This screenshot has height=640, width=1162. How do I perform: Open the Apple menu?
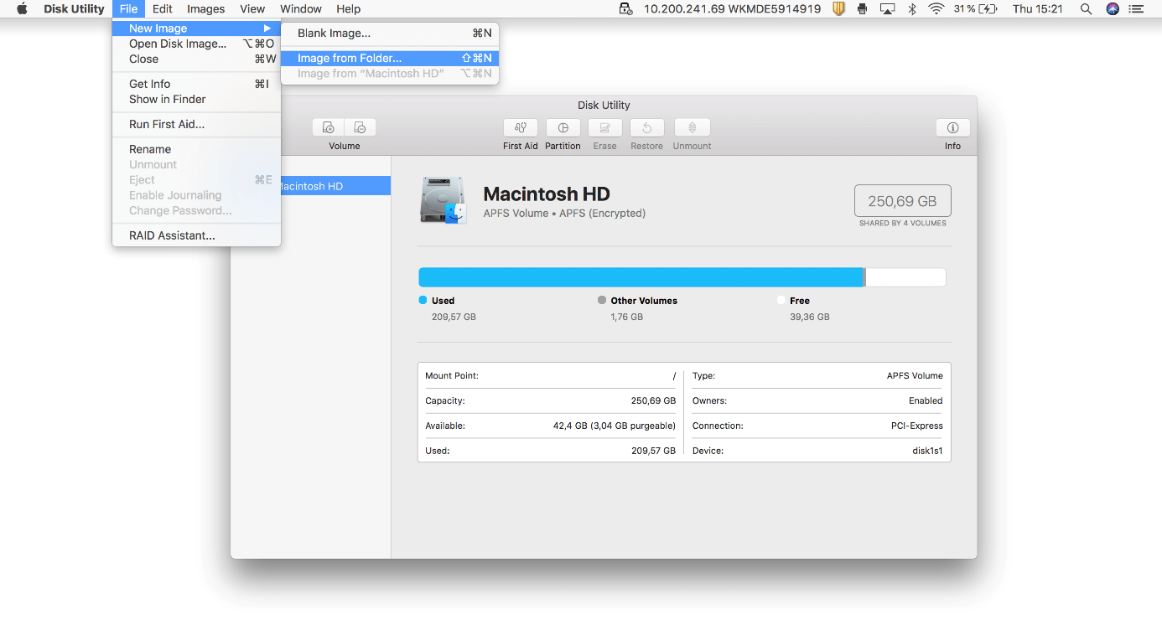(x=23, y=9)
